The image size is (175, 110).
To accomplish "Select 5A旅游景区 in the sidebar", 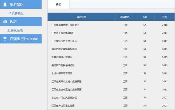I will point(16,13).
